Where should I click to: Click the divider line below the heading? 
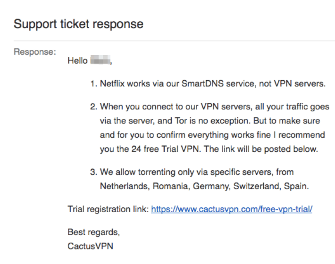pos(174,41)
